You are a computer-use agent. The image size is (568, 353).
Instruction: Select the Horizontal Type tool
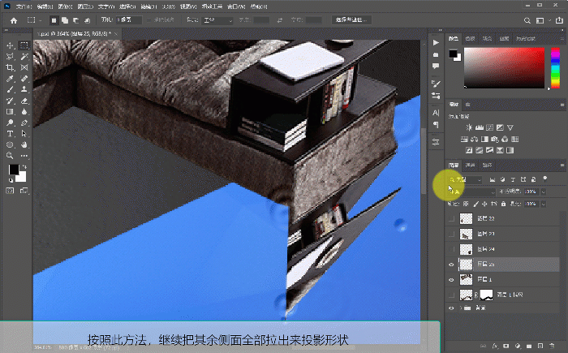tap(10, 134)
